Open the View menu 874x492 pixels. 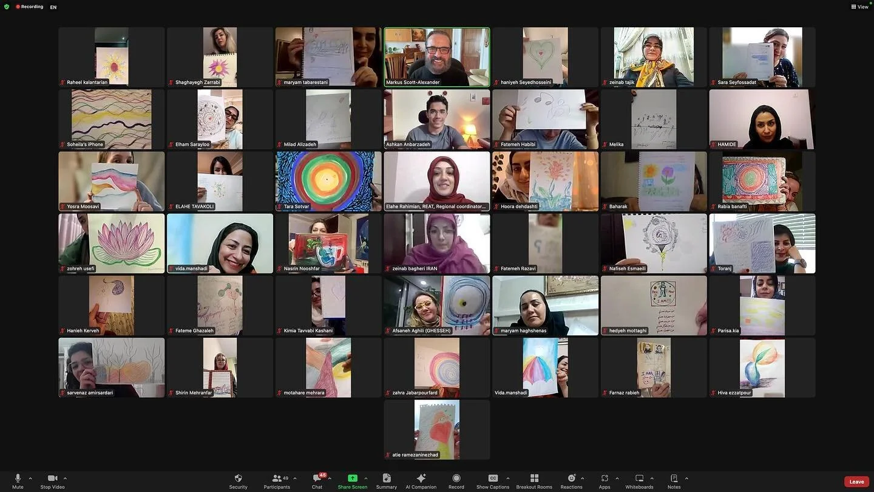(x=860, y=7)
